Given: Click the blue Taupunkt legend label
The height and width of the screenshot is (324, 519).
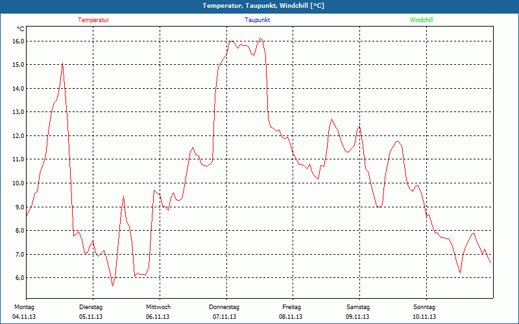Looking at the screenshot, I should coord(257,20).
